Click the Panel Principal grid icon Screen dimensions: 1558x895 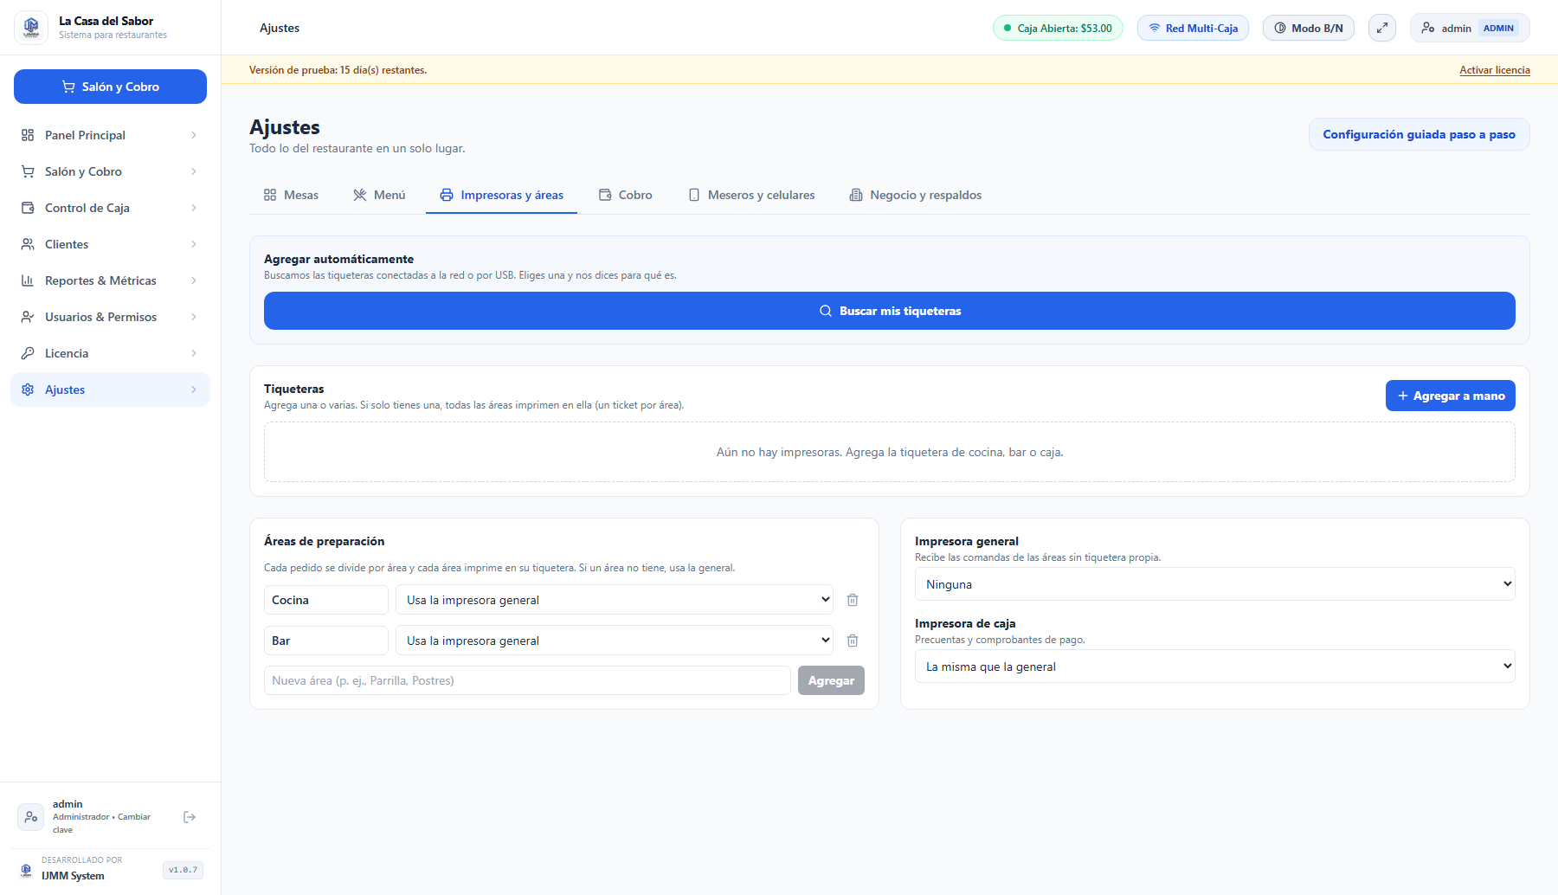pos(28,135)
